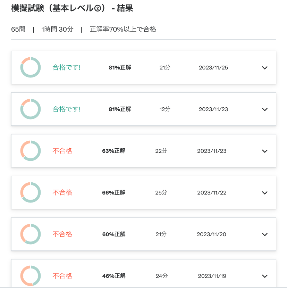
Task: Click the donut chart for 12分 attempt
Action: pyautogui.click(x=31, y=109)
